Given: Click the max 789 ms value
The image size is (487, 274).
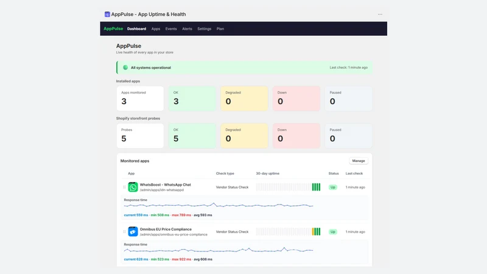Looking at the screenshot, I should tap(181, 215).
